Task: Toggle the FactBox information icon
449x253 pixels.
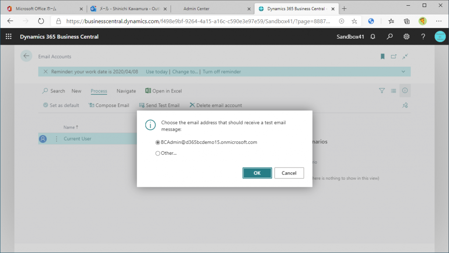Action: [x=405, y=90]
